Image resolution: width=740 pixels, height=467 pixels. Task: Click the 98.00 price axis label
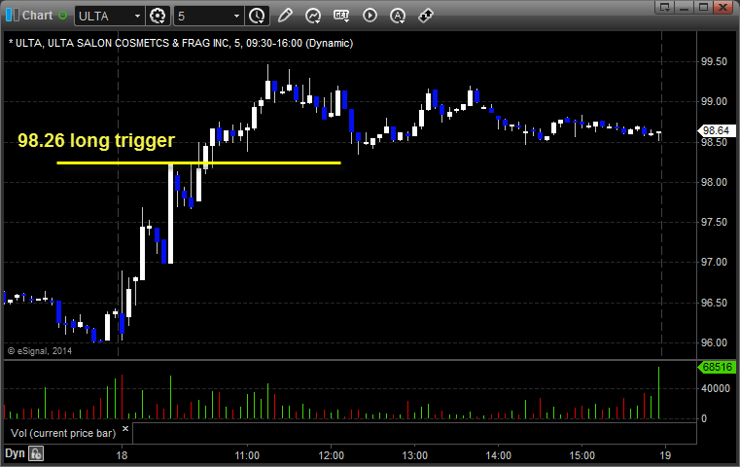714,182
